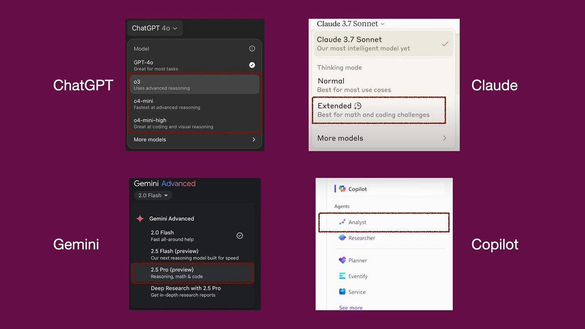Click the checkmark beside GPT-4o
Viewport: 585px width, 329px height.
coord(252,65)
